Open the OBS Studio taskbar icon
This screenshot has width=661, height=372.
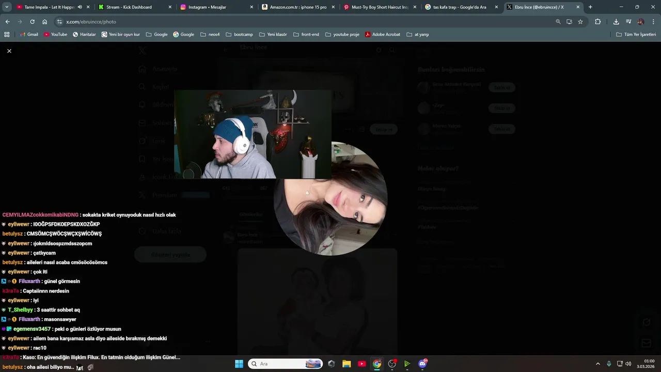point(392,364)
